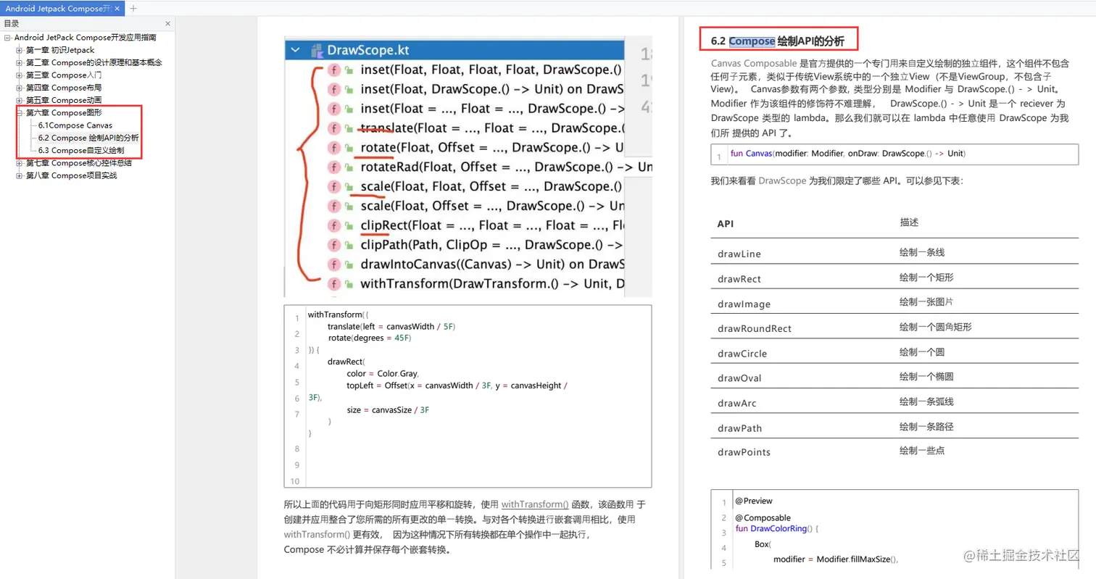Image resolution: width=1096 pixels, height=579 pixels.
Task: Select Android JetPack Compose开发应用指南 in contents
Action: (85, 37)
